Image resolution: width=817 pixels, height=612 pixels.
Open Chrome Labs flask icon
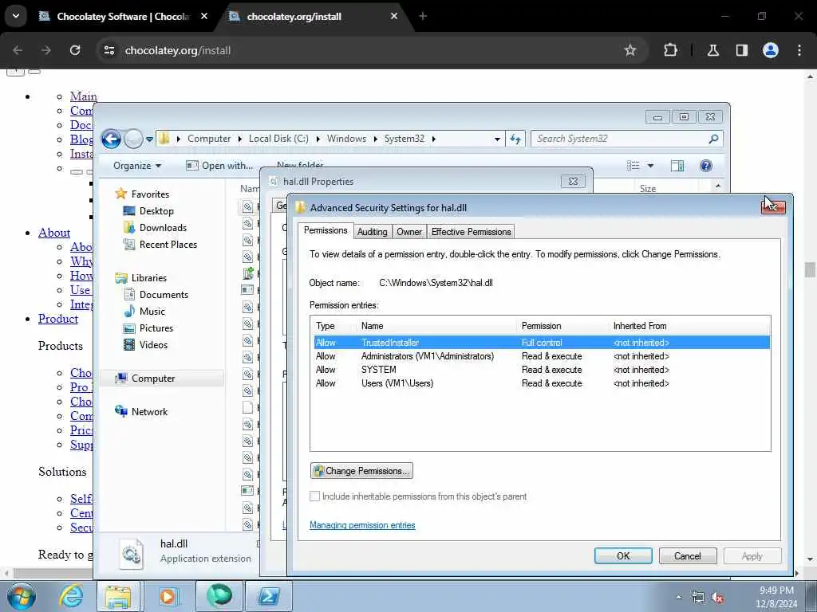click(712, 50)
